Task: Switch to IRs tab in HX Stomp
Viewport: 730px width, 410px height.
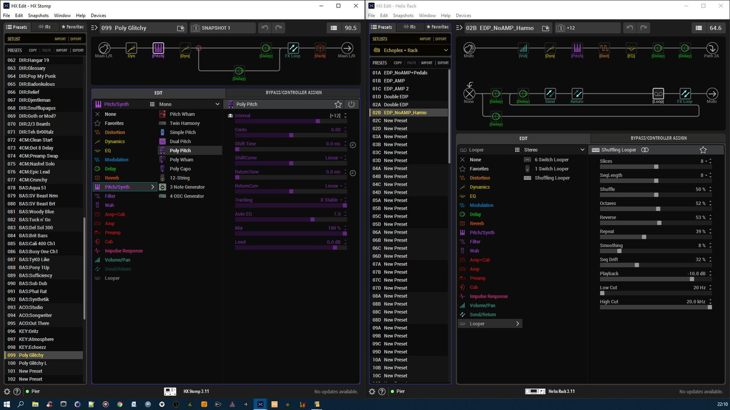Action: [x=44, y=27]
